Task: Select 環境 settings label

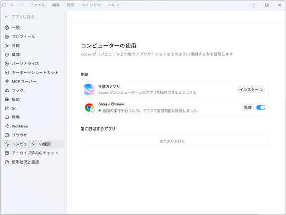Action: coord(16,117)
